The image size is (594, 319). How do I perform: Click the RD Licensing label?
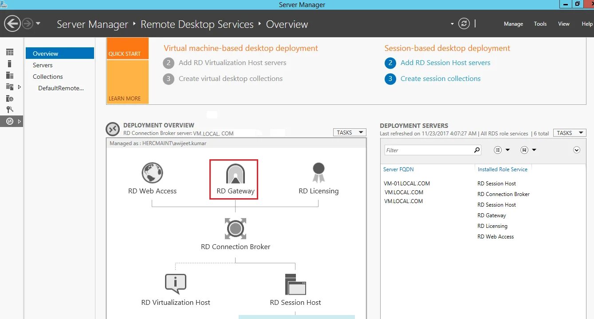pyautogui.click(x=319, y=191)
